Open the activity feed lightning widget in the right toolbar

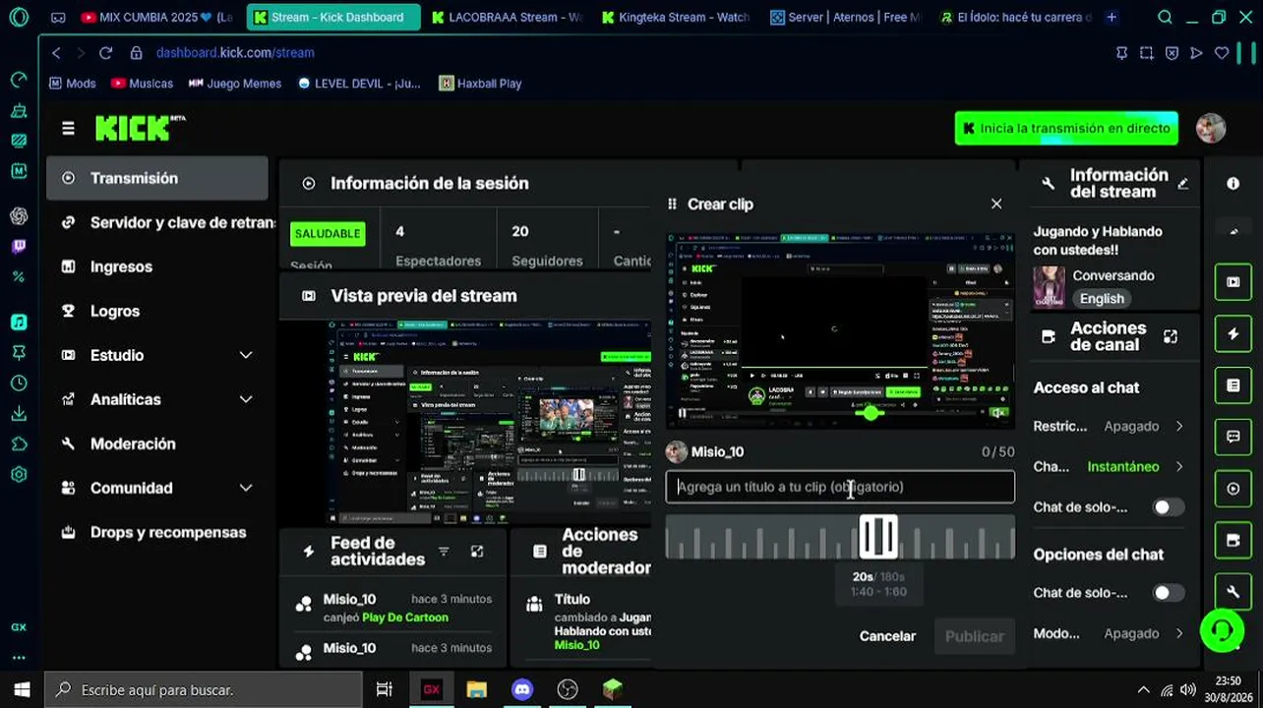[x=1233, y=334]
